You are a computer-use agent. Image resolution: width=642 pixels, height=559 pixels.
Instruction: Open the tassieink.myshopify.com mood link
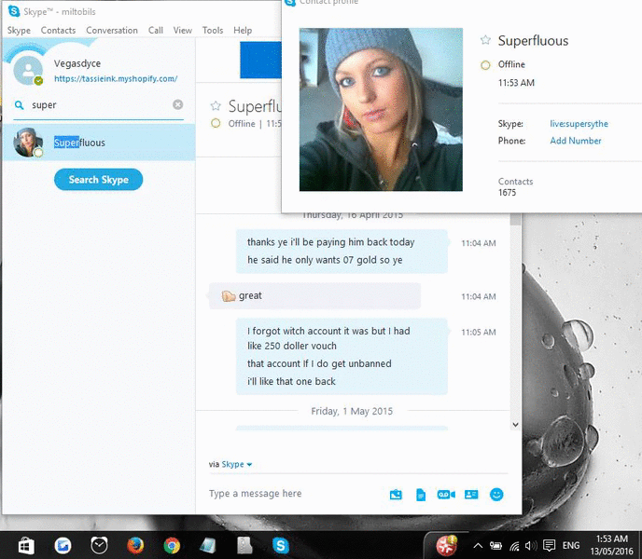tap(116, 78)
